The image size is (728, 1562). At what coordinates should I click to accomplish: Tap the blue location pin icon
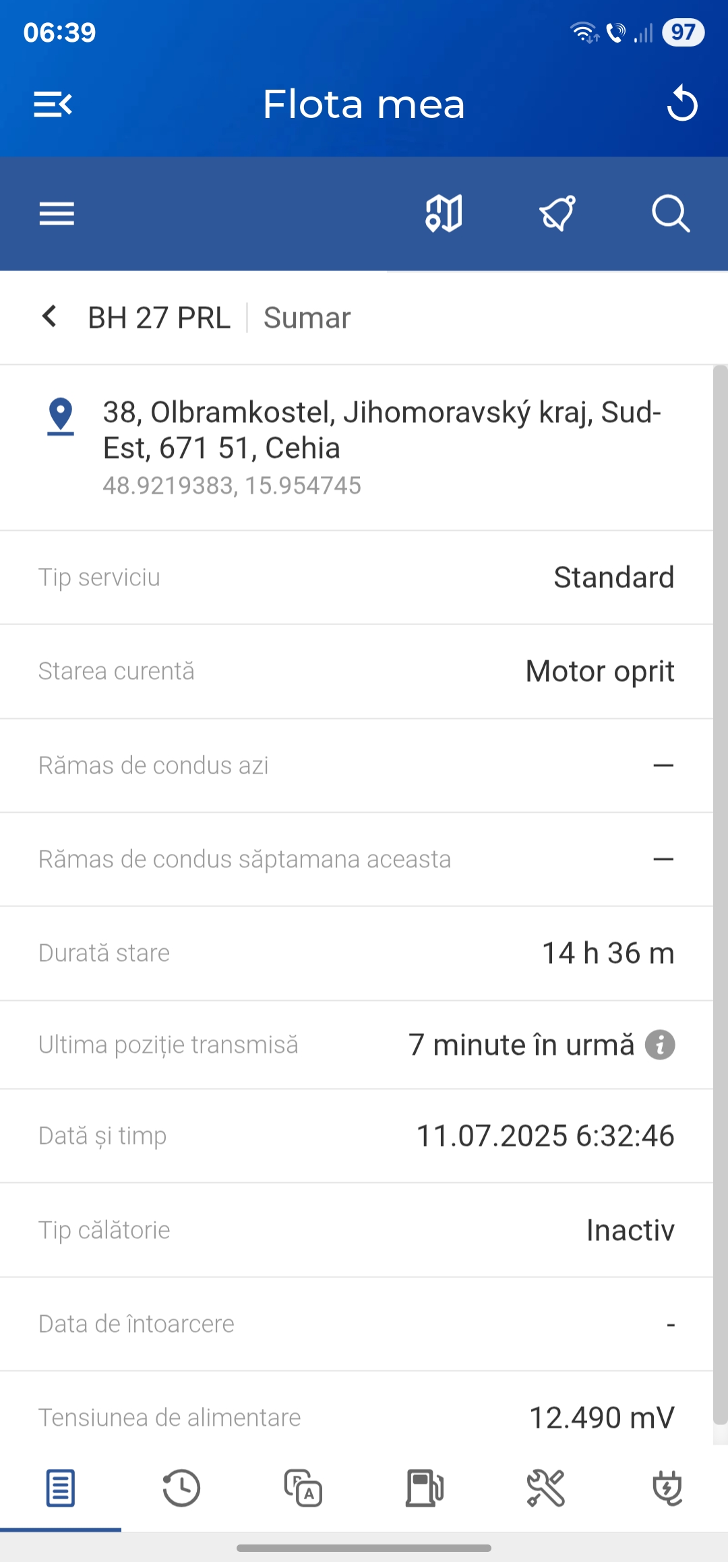(61, 415)
